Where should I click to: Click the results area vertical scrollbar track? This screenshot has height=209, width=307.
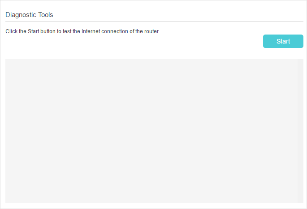coord(300,131)
